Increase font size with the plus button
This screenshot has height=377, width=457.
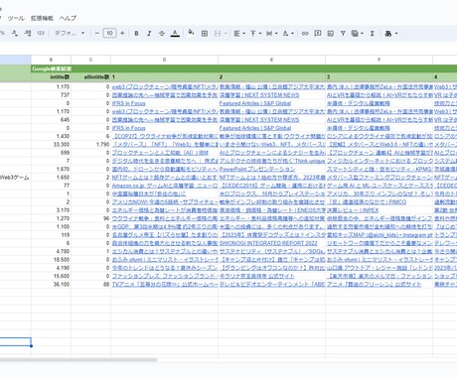(x=122, y=34)
